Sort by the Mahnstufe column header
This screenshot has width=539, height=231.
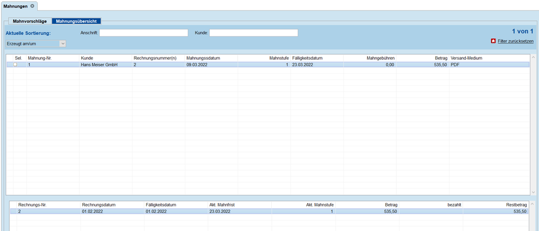coord(264,58)
